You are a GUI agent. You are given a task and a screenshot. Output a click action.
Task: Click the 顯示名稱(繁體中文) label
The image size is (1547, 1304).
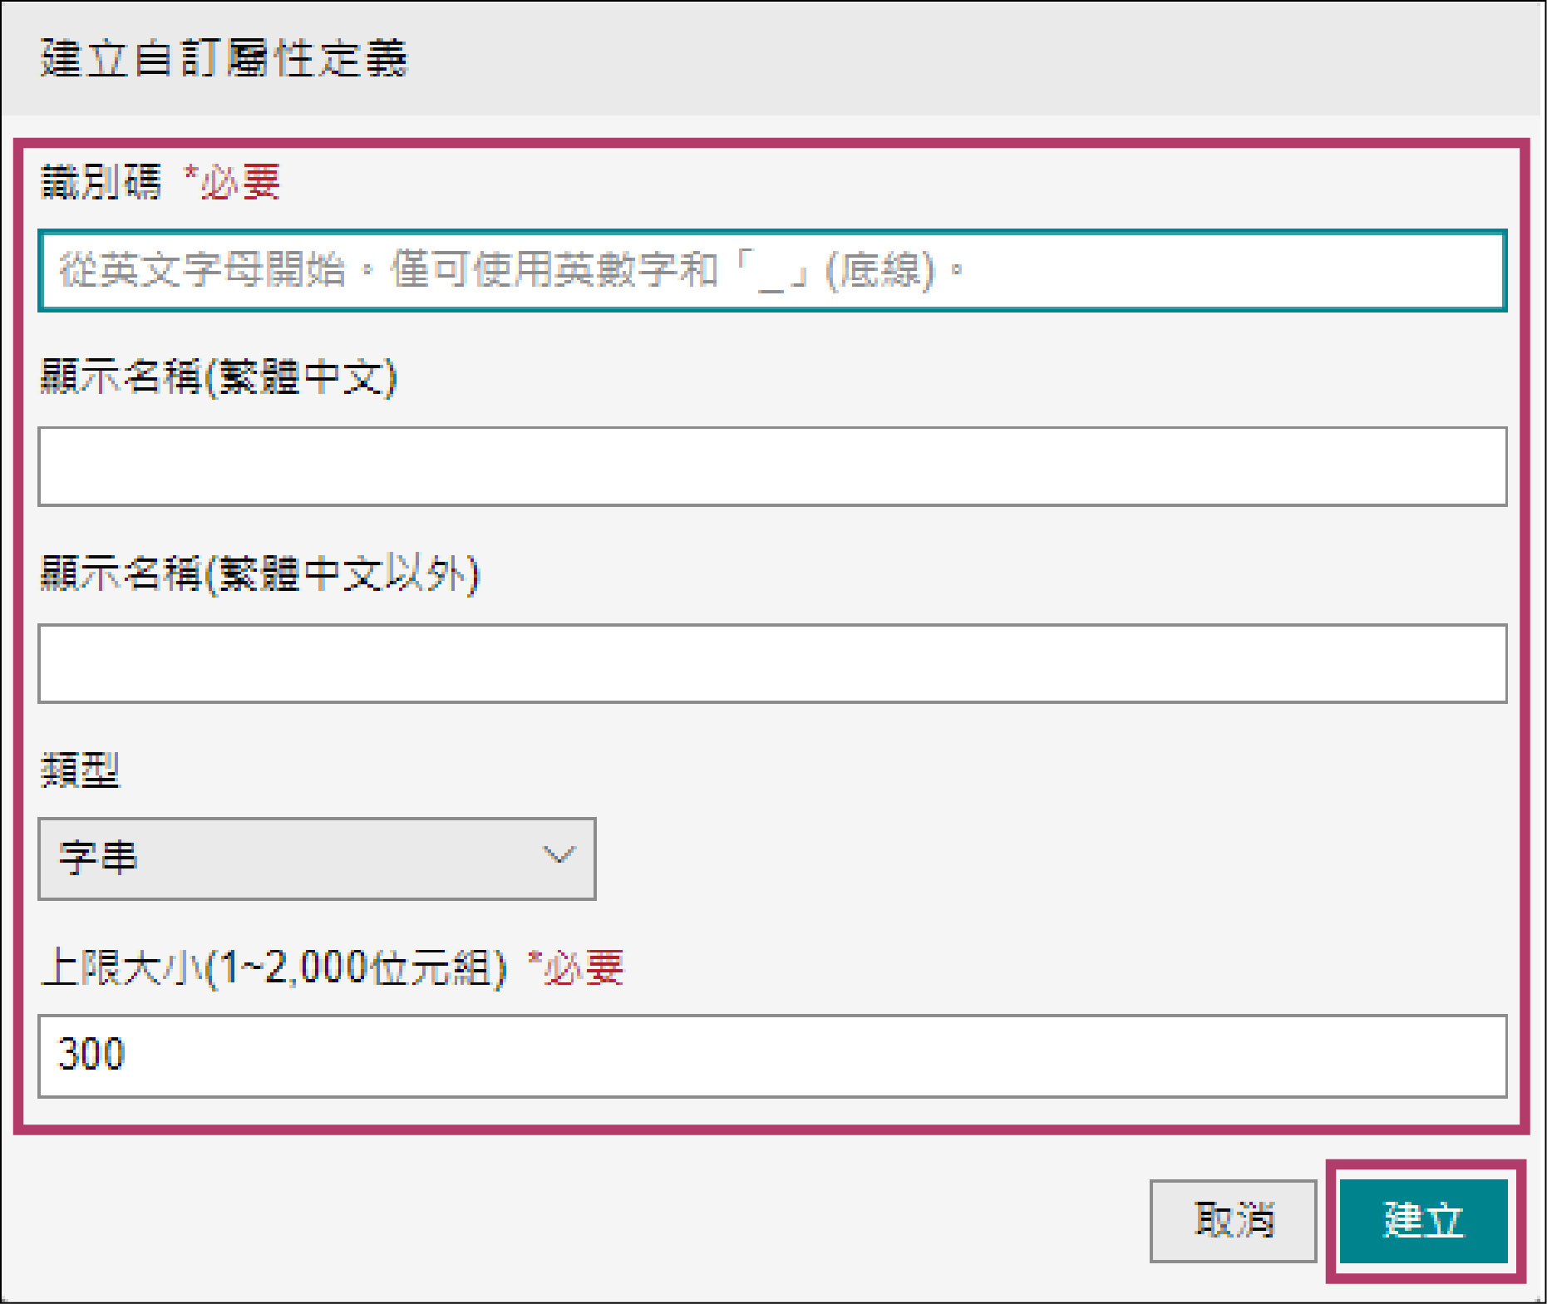[x=219, y=377]
